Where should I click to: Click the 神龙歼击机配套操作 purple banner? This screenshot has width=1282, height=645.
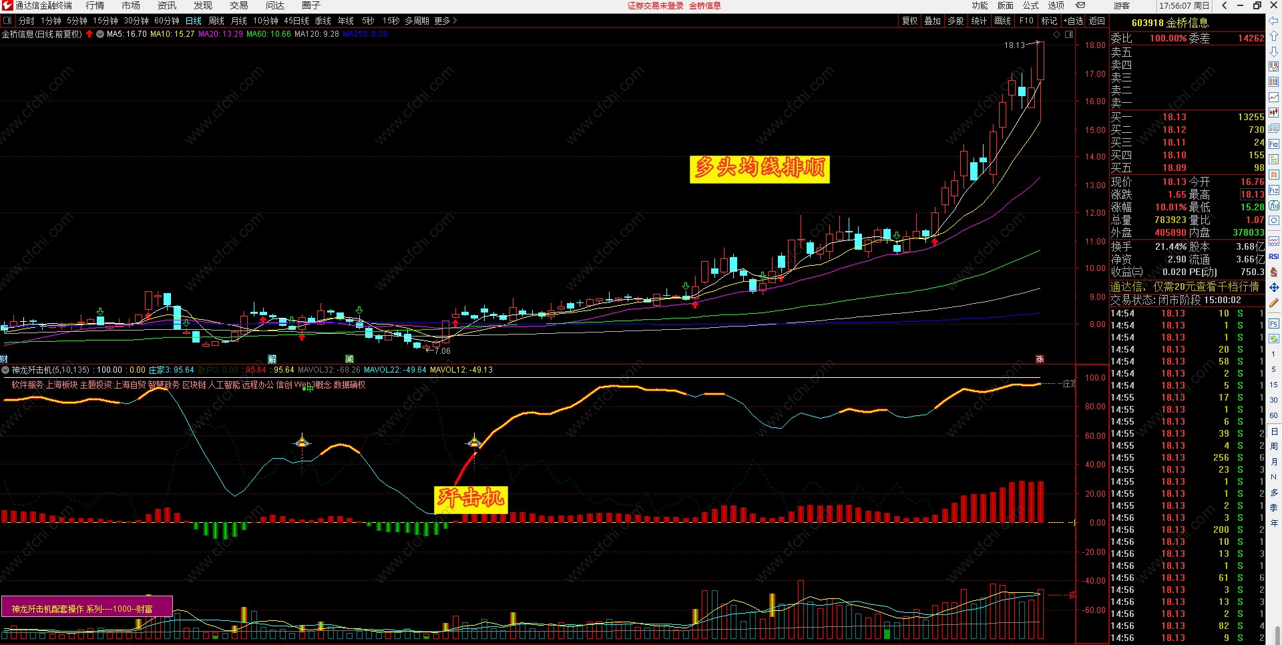tap(87, 606)
